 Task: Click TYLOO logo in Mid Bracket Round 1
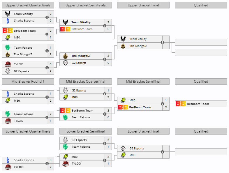(x=8, y=121)
